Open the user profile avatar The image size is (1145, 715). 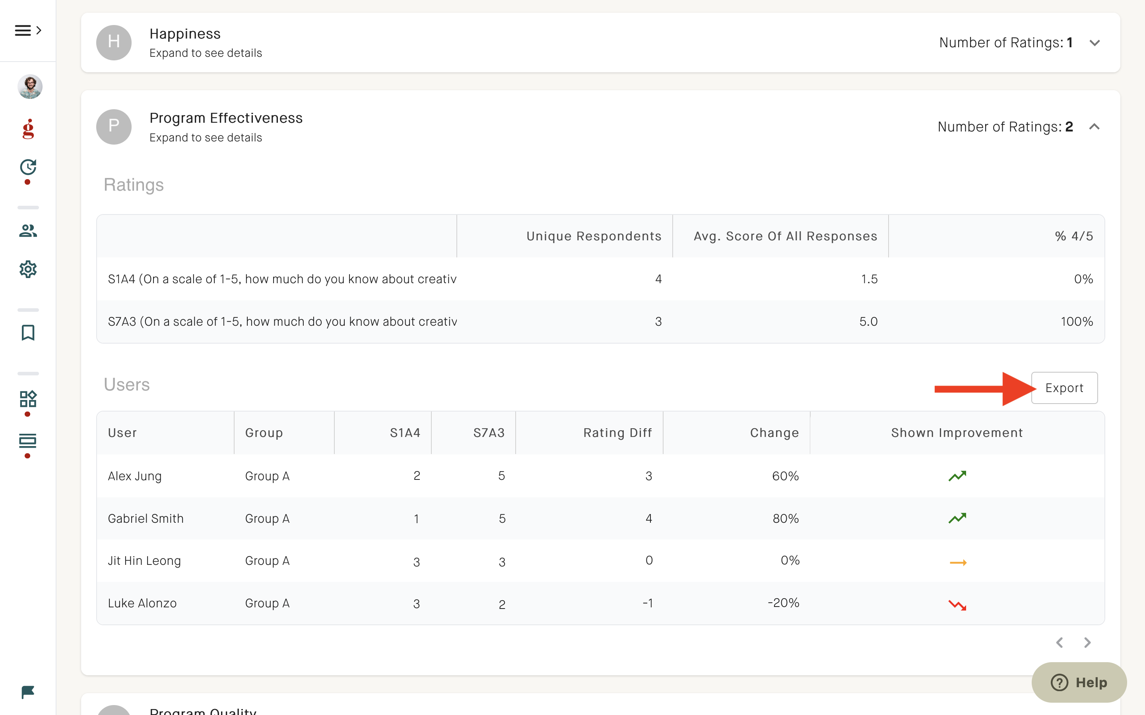(x=30, y=87)
